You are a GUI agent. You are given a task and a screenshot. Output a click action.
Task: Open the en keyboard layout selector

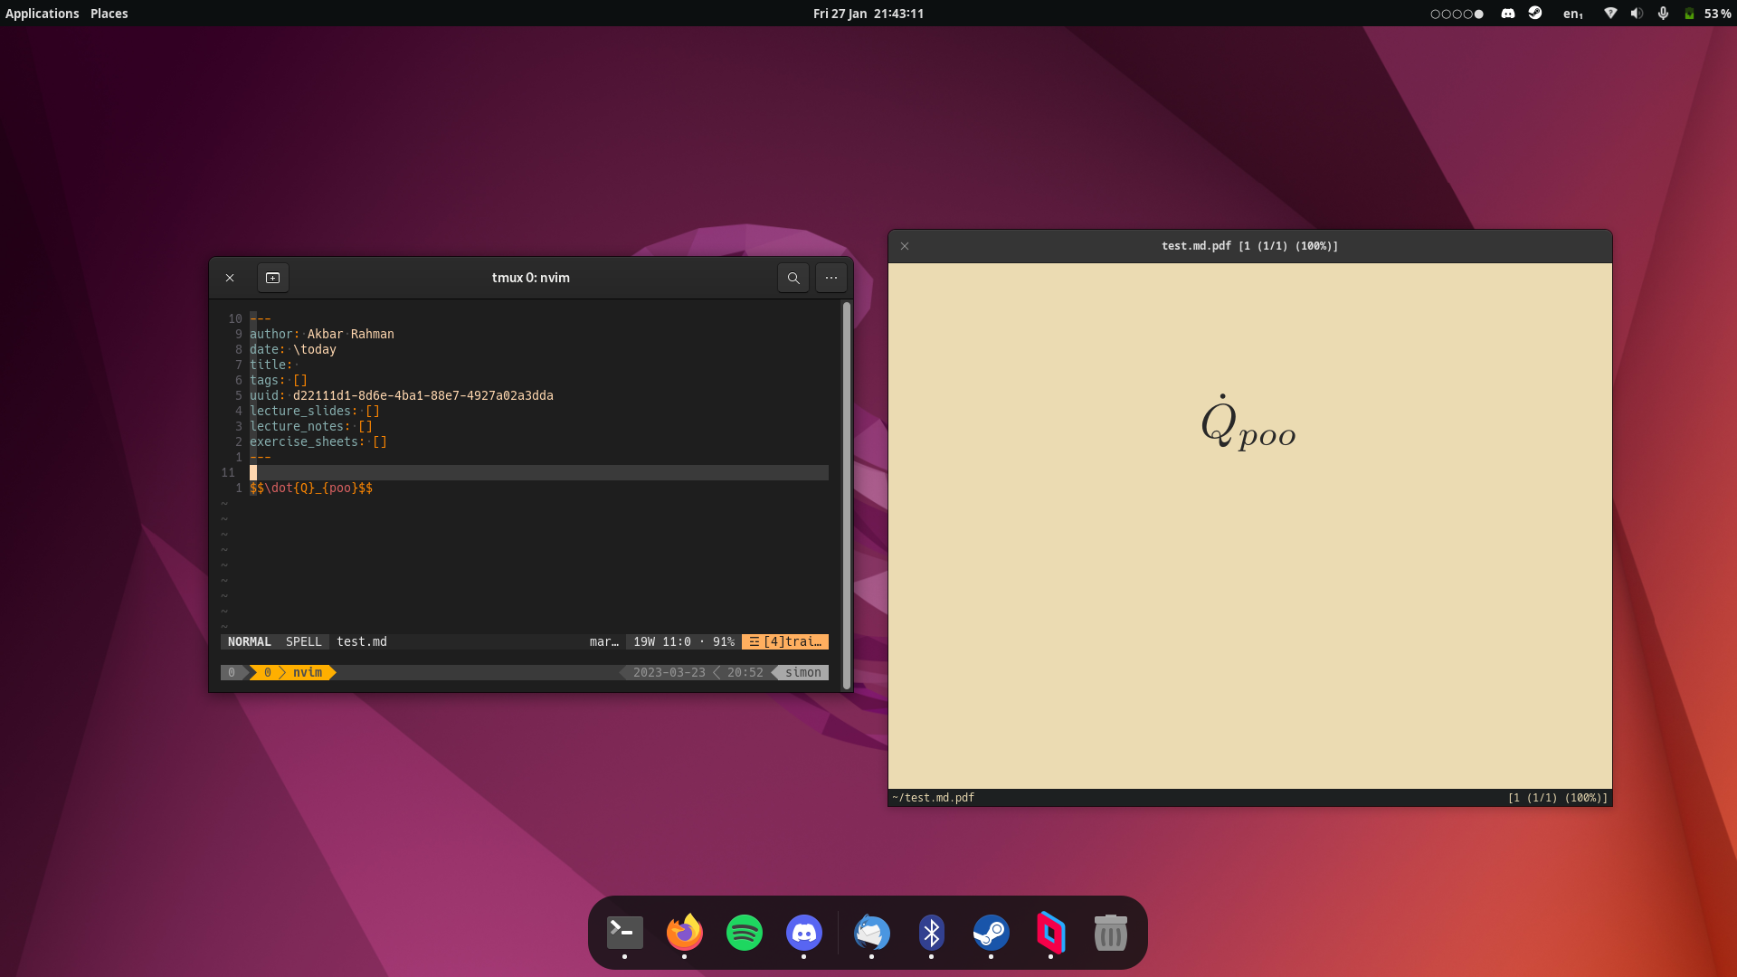pyautogui.click(x=1572, y=14)
